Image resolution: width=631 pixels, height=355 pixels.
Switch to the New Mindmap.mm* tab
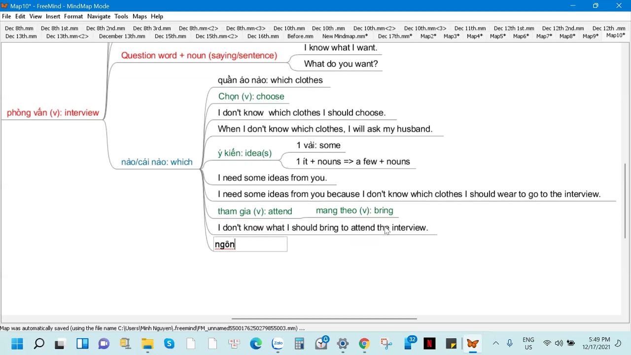click(345, 36)
